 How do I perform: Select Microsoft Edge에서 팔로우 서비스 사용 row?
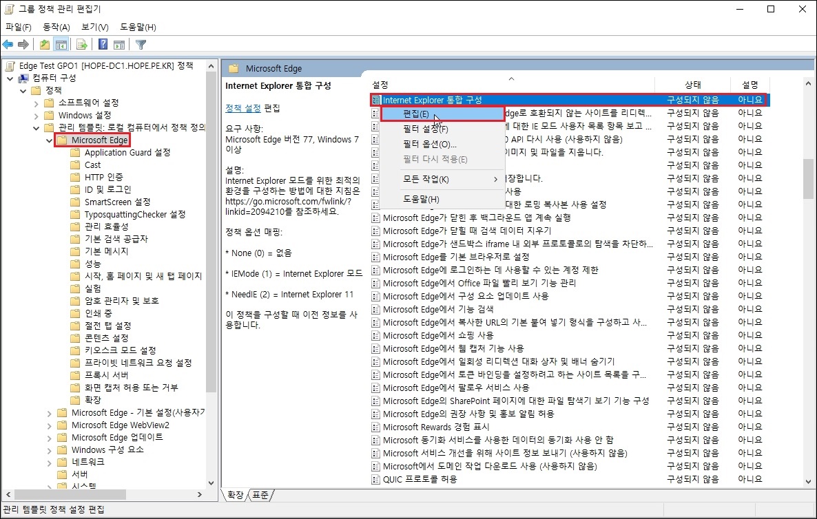pyautogui.click(x=570, y=388)
